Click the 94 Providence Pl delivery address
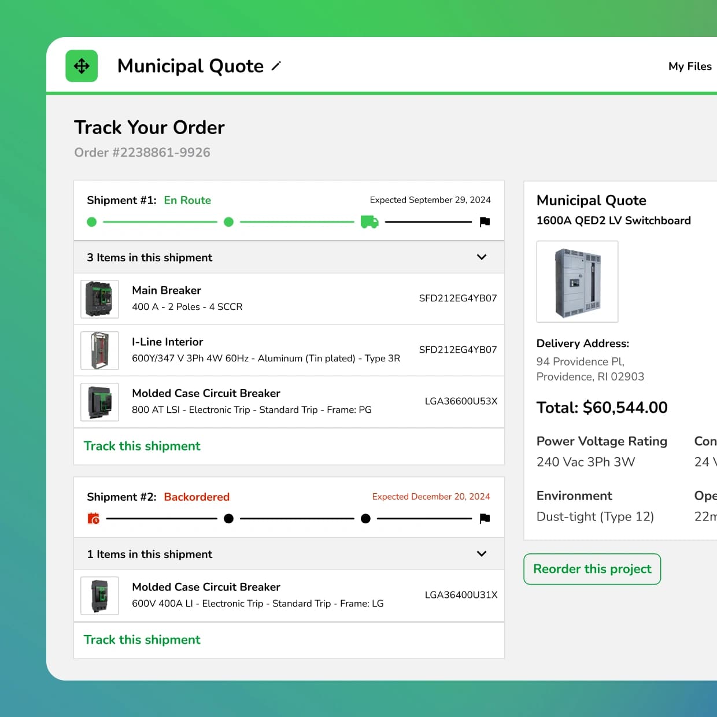This screenshot has height=717, width=717. tap(590, 369)
